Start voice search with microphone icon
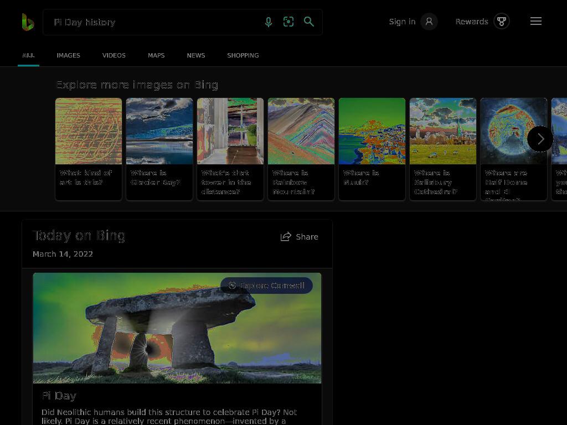567x425 pixels. 269,22
